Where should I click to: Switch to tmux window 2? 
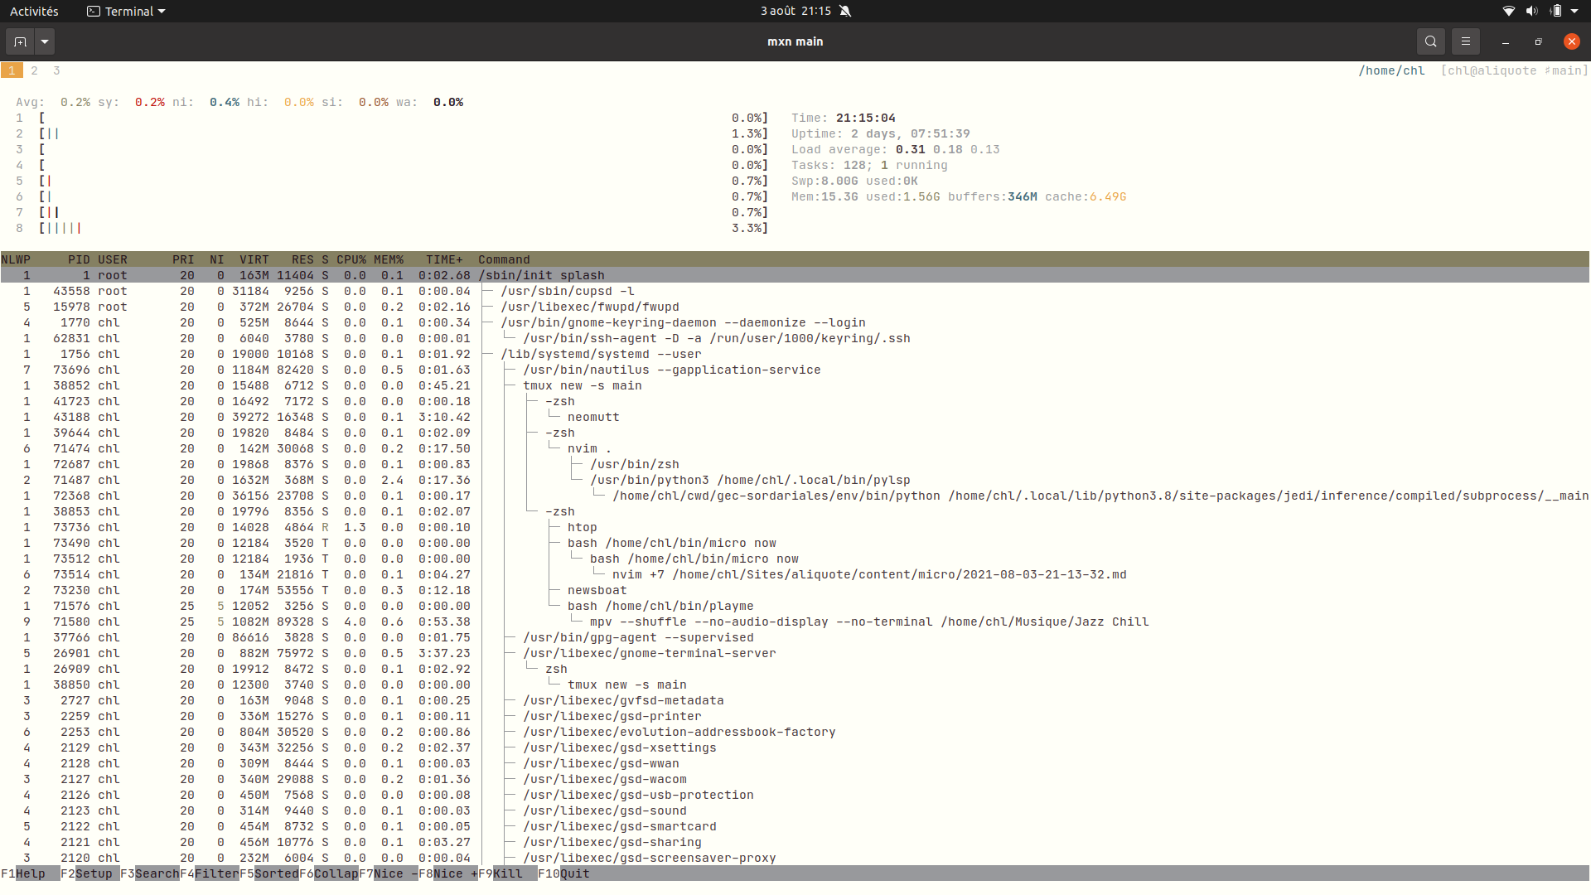click(x=34, y=70)
